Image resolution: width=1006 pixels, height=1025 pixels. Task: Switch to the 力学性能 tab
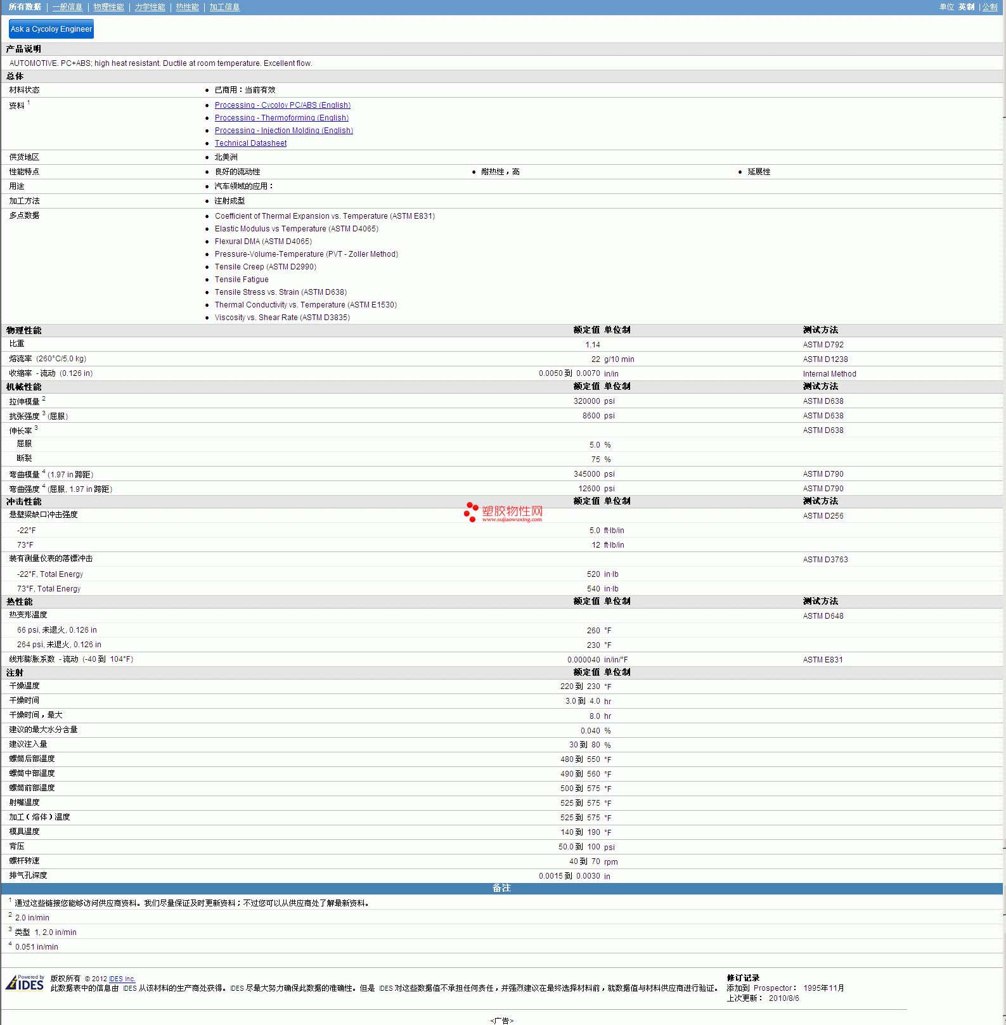tap(150, 7)
